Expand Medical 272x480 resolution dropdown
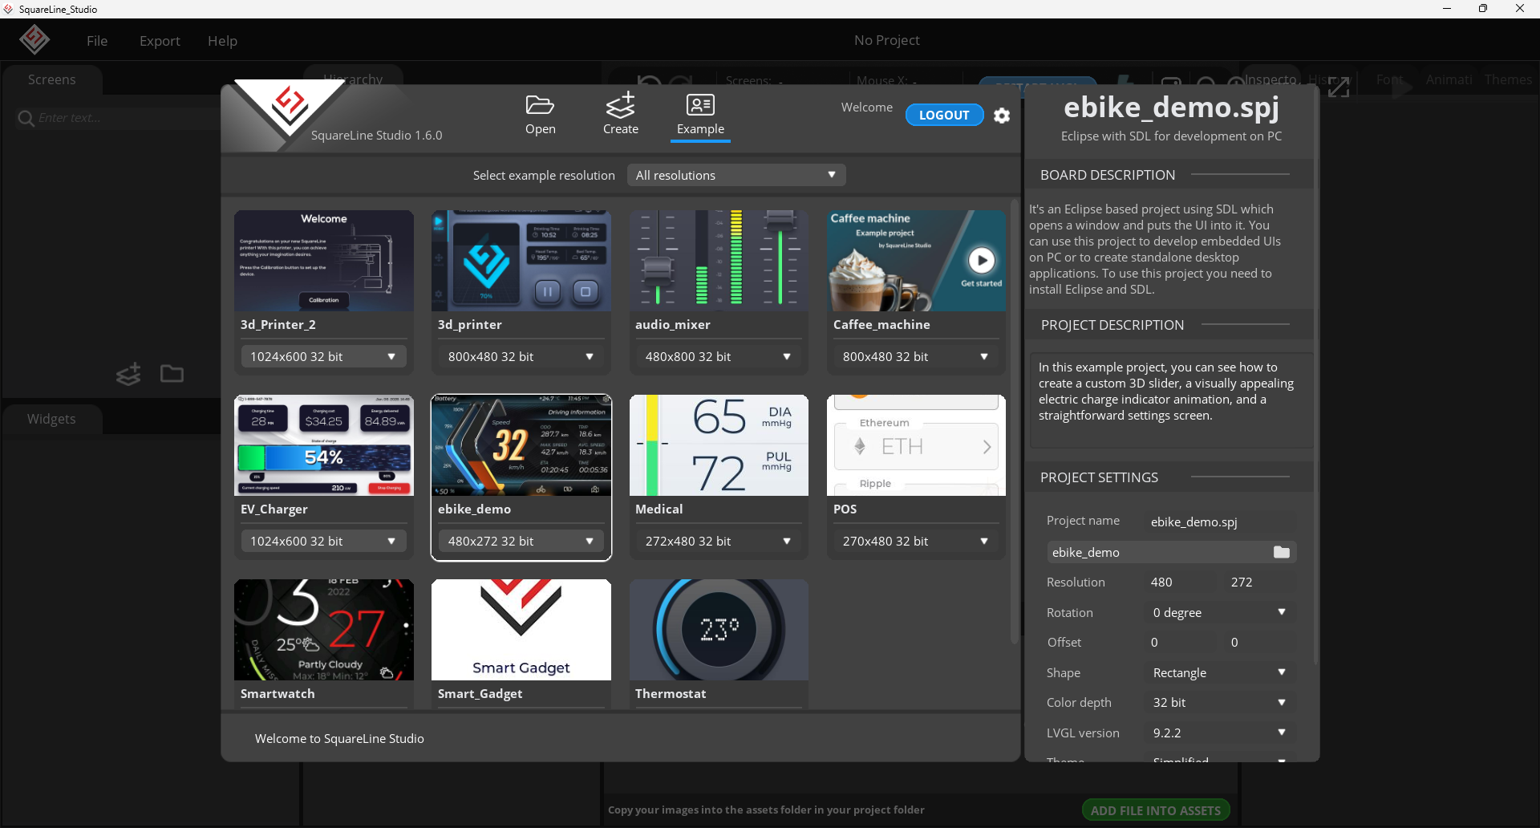 pyautogui.click(x=719, y=541)
